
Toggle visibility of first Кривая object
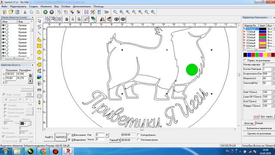coord(3,25)
